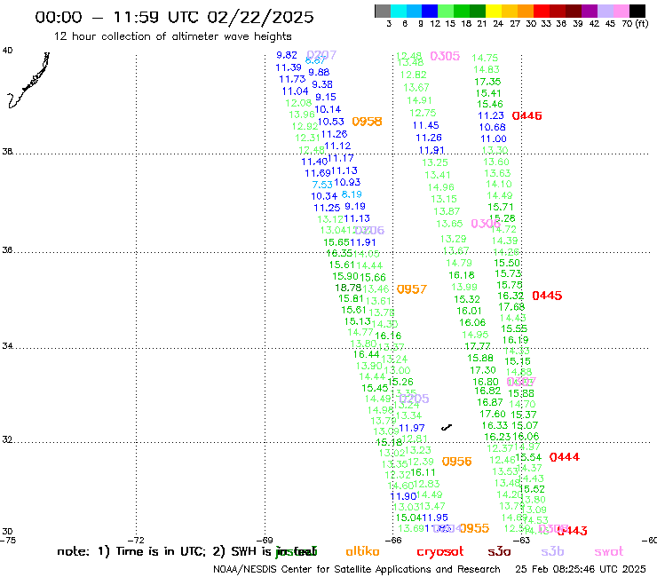Click the wave height value 16.11
Viewport: 657px width, 577px height.
423,472
